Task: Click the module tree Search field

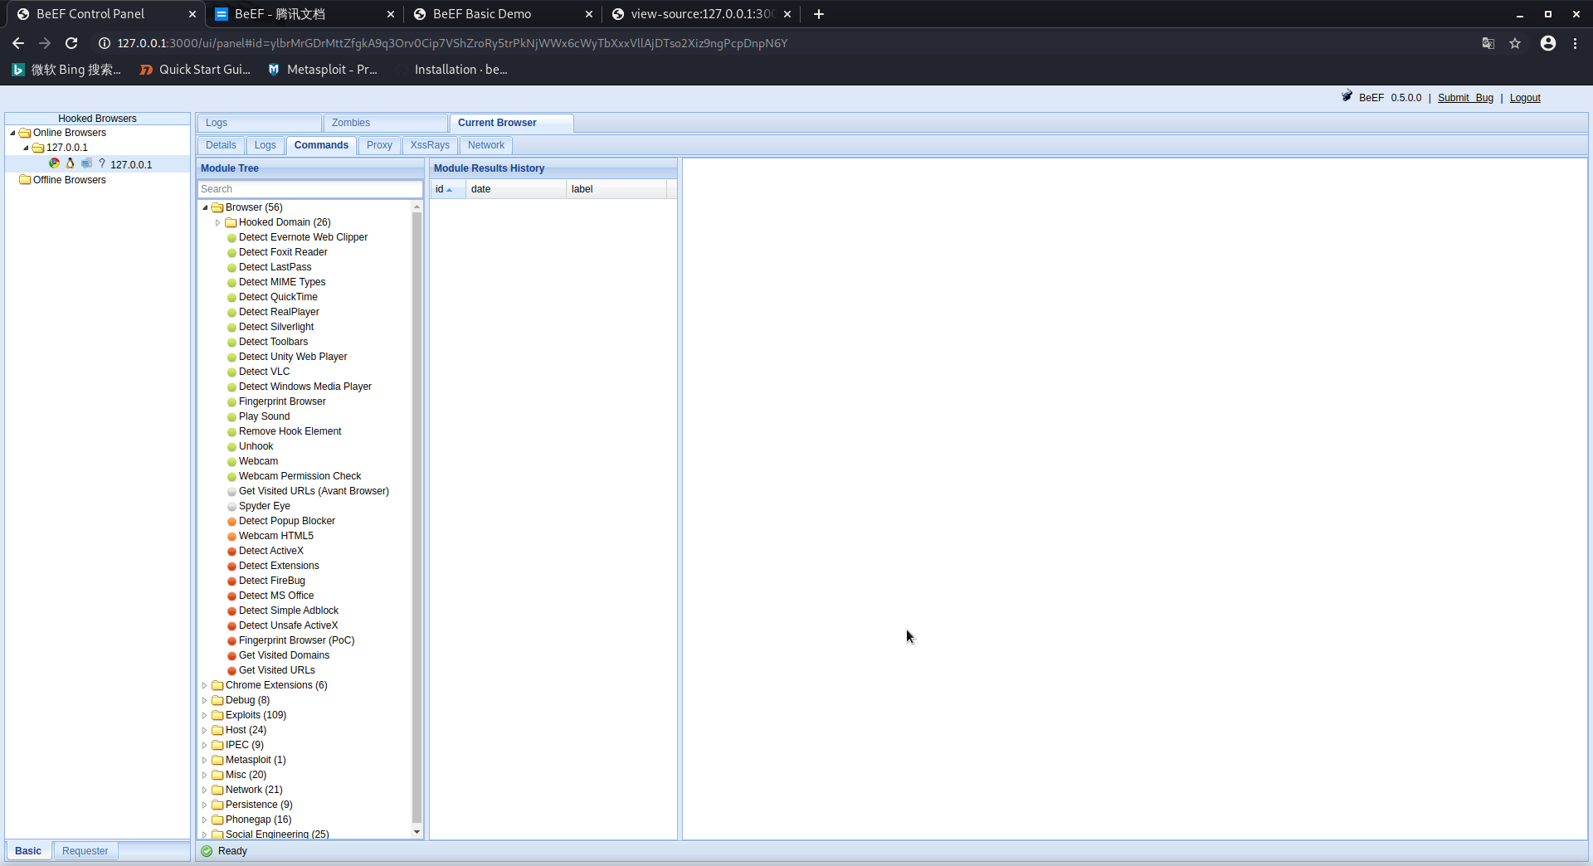Action: click(x=309, y=189)
